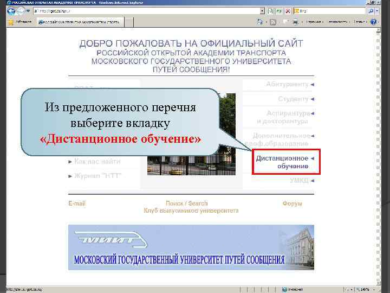Image resolution: width=390 pixels, height=293 pixels.
Task: Click the Поиск / Search link
Action: point(187,203)
